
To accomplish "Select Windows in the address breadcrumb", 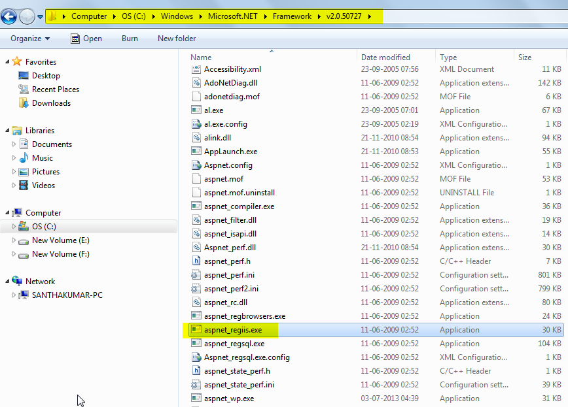I will [177, 16].
